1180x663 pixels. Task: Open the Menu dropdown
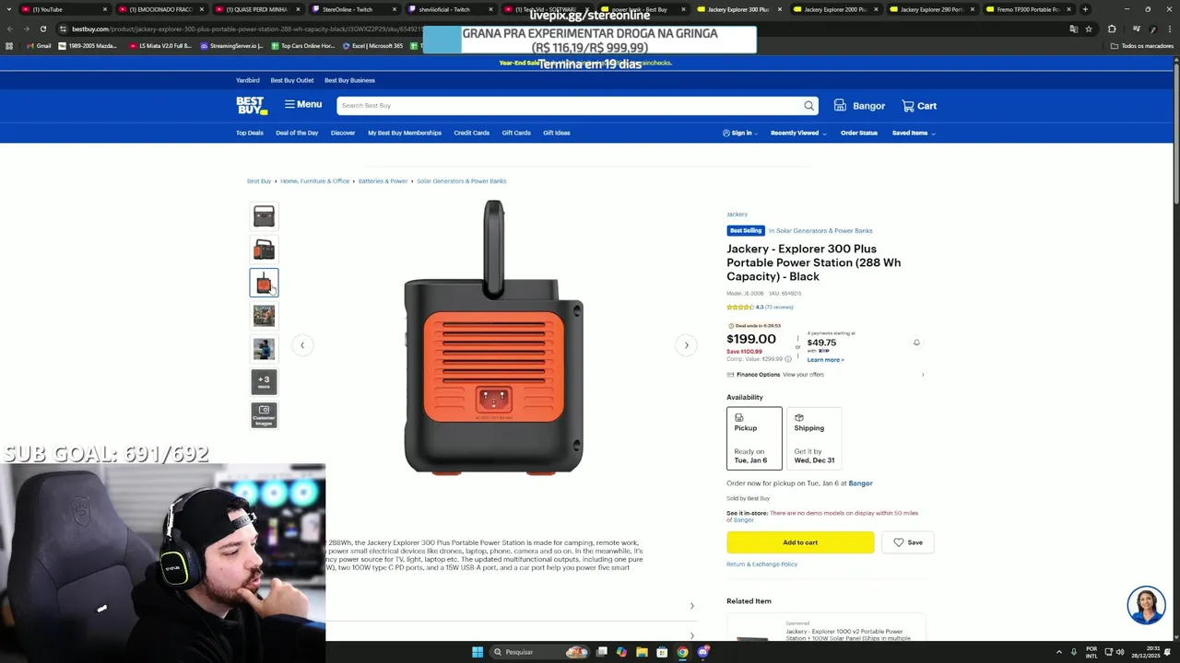(x=302, y=105)
